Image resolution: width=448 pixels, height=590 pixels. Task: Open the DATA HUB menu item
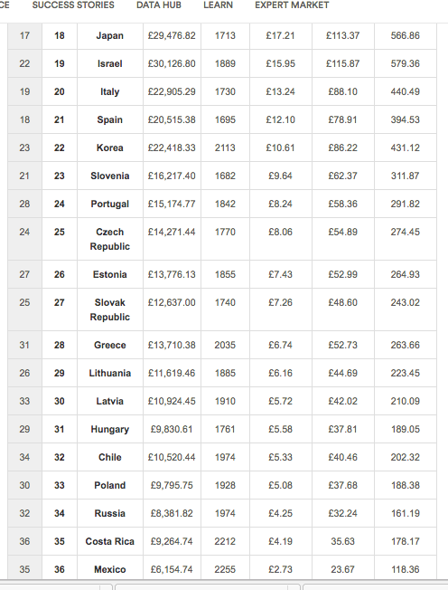click(159, 5)
